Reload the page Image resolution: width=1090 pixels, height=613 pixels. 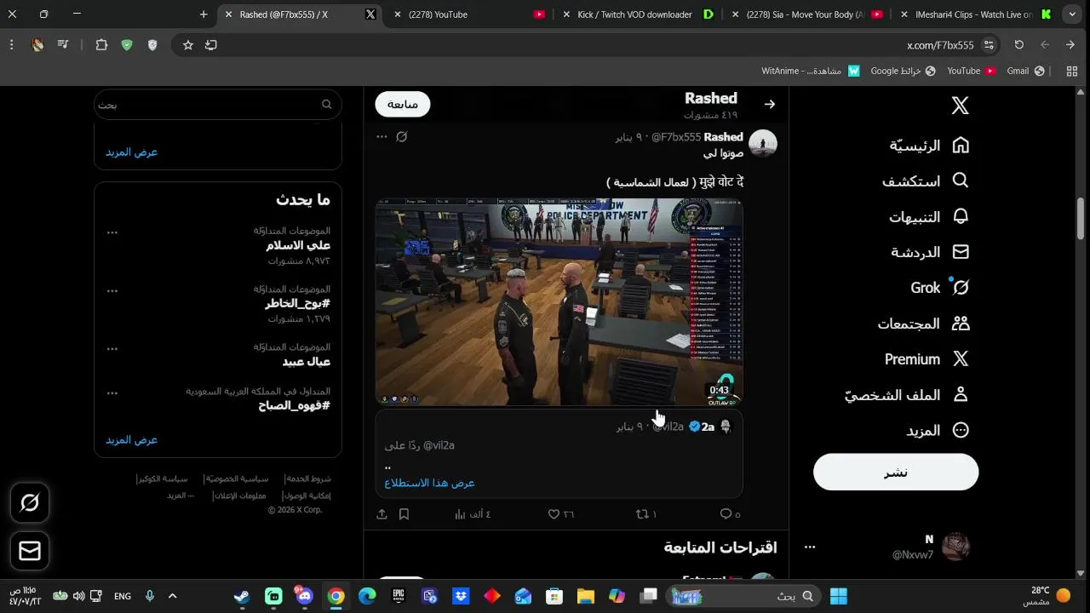tap(1019, 45)
